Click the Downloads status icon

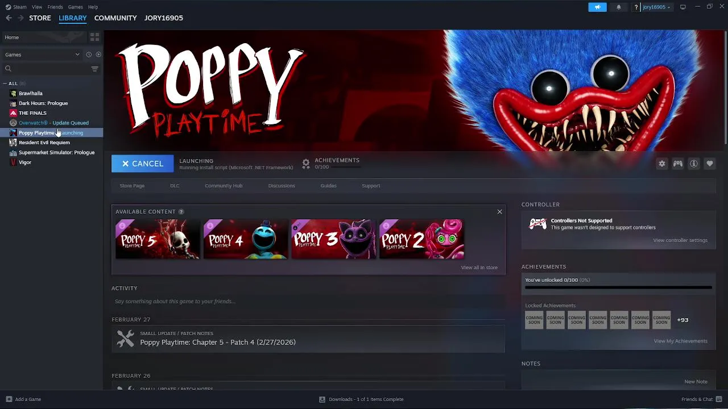click(322, 399)
